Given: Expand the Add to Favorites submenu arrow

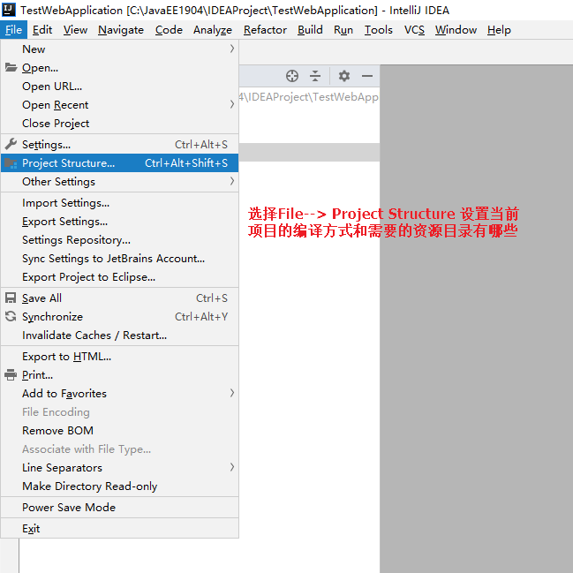Looking at the screenshot, I should (x=232, y=393).
